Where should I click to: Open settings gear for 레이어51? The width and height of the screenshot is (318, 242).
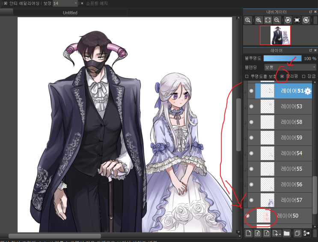(x=307, y=91)
